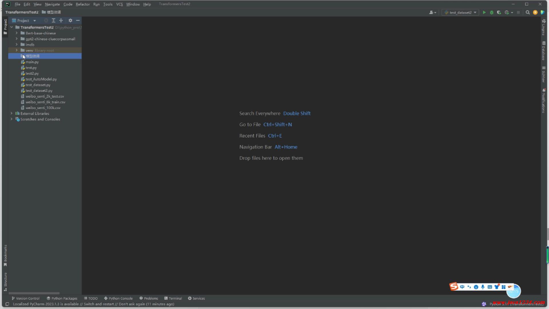Screen dimensions: 549x309
Task: Collapse all in Project tree
Action: [61, 21]
